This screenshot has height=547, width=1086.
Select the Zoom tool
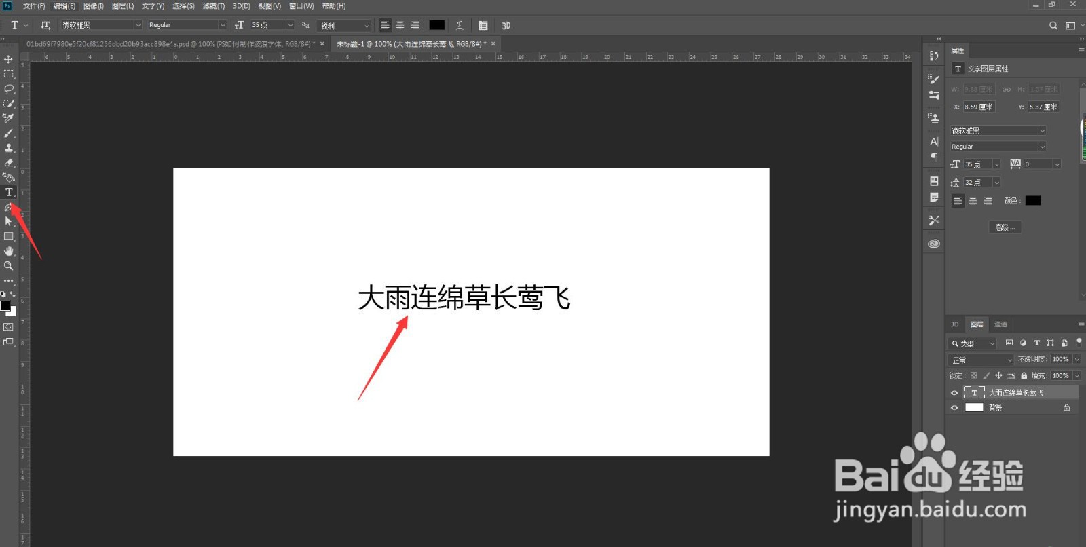pos(8,266)
